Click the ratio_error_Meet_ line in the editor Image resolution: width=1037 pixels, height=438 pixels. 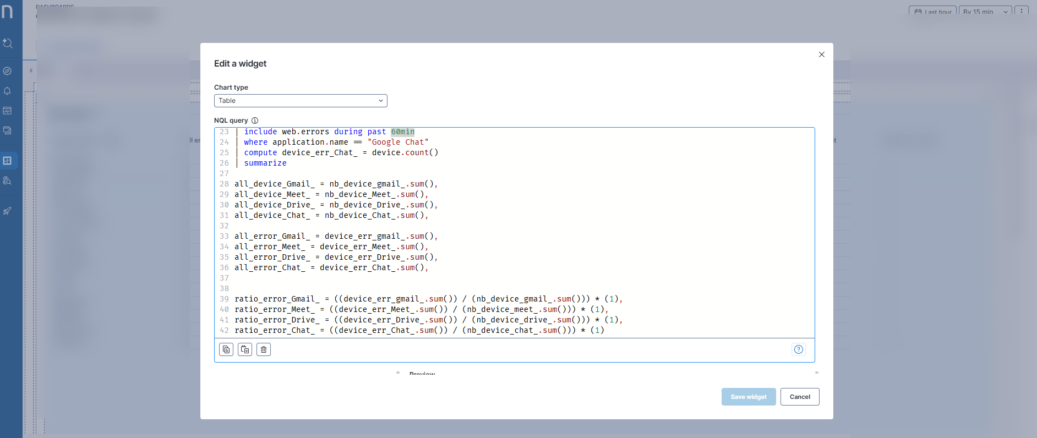(x=422, y=309)
